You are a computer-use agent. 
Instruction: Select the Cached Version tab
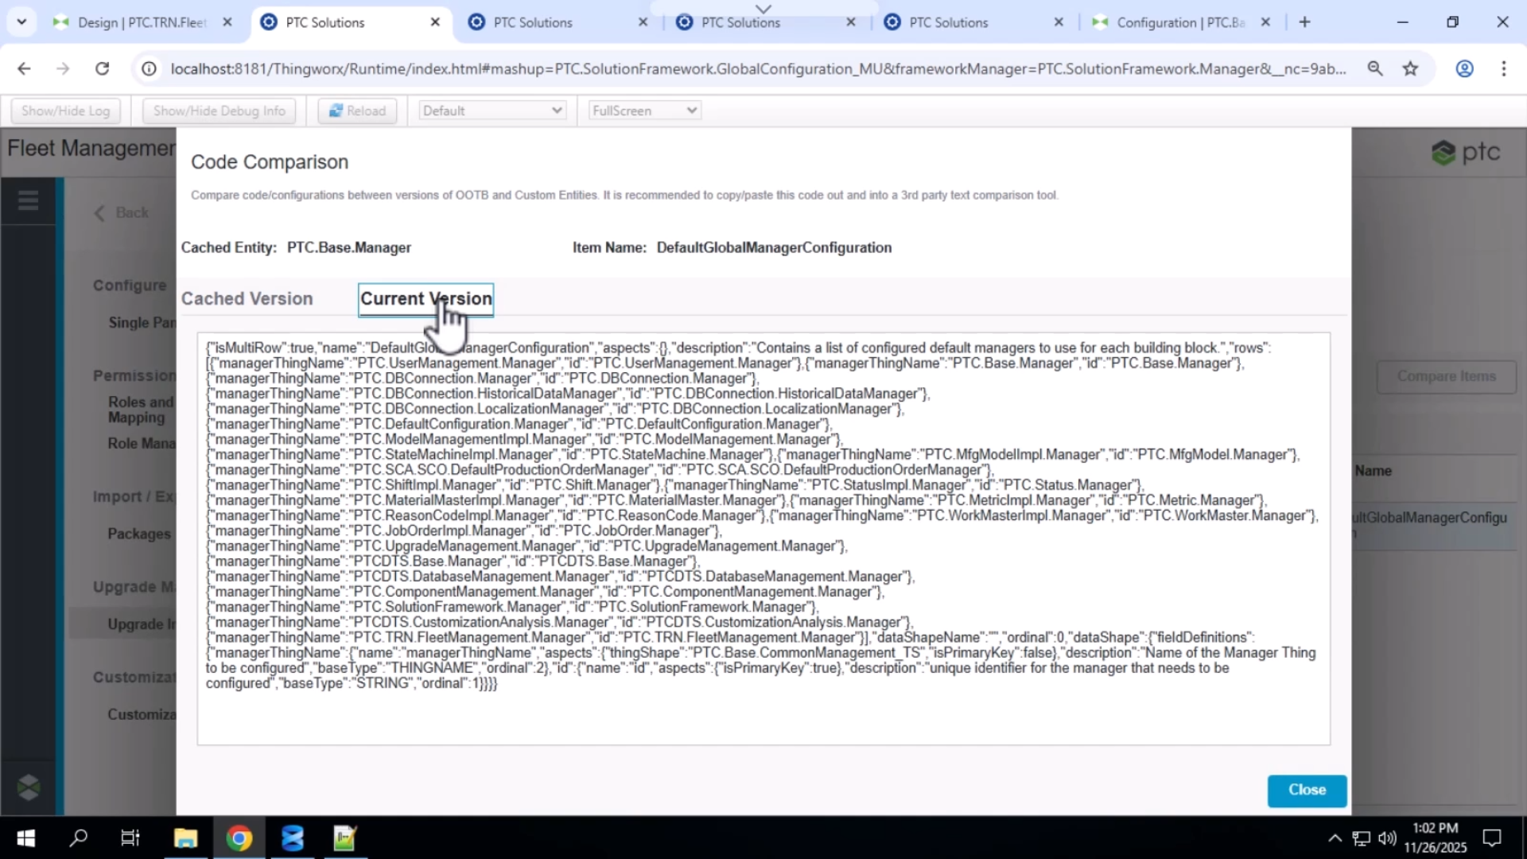pyautogui.click(x=247, y=298)
